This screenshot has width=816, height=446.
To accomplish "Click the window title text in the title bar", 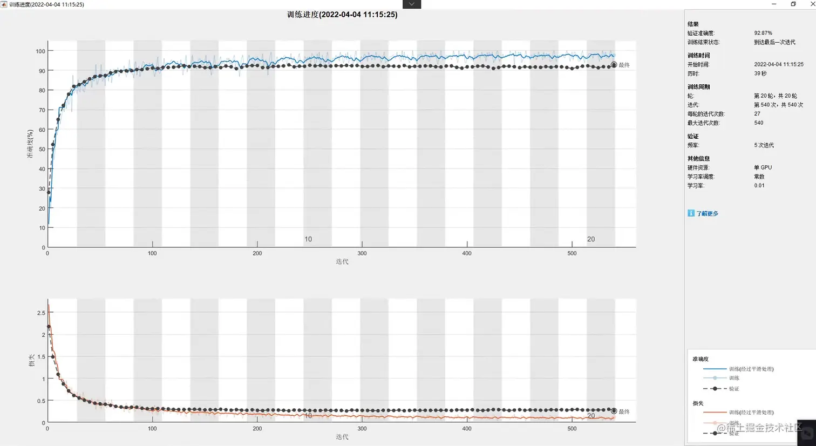I will pos(46,4).
